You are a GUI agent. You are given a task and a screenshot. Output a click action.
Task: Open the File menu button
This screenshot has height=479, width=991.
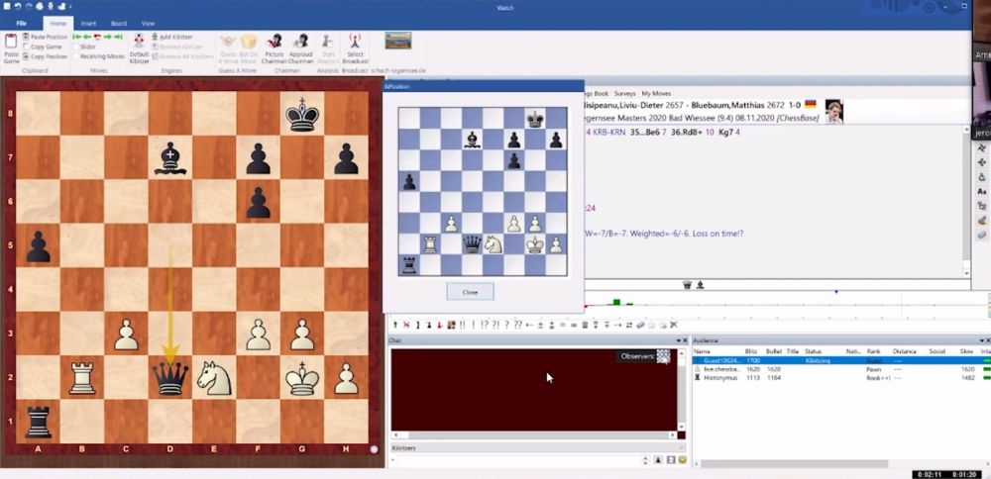(x=21, y=22)
